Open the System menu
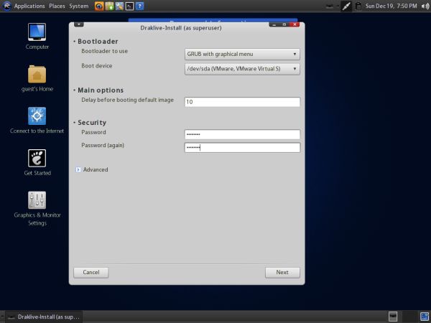Image resolution: width=431 pixels, height=323 pixels. pos(78,6)
